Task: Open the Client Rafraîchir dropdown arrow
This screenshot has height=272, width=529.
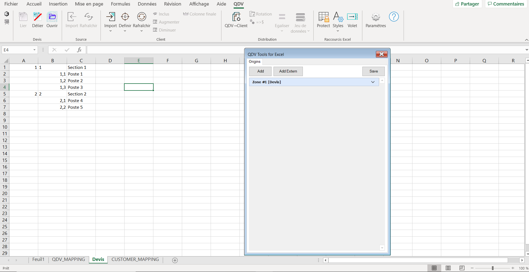Action: coord(141,31)
